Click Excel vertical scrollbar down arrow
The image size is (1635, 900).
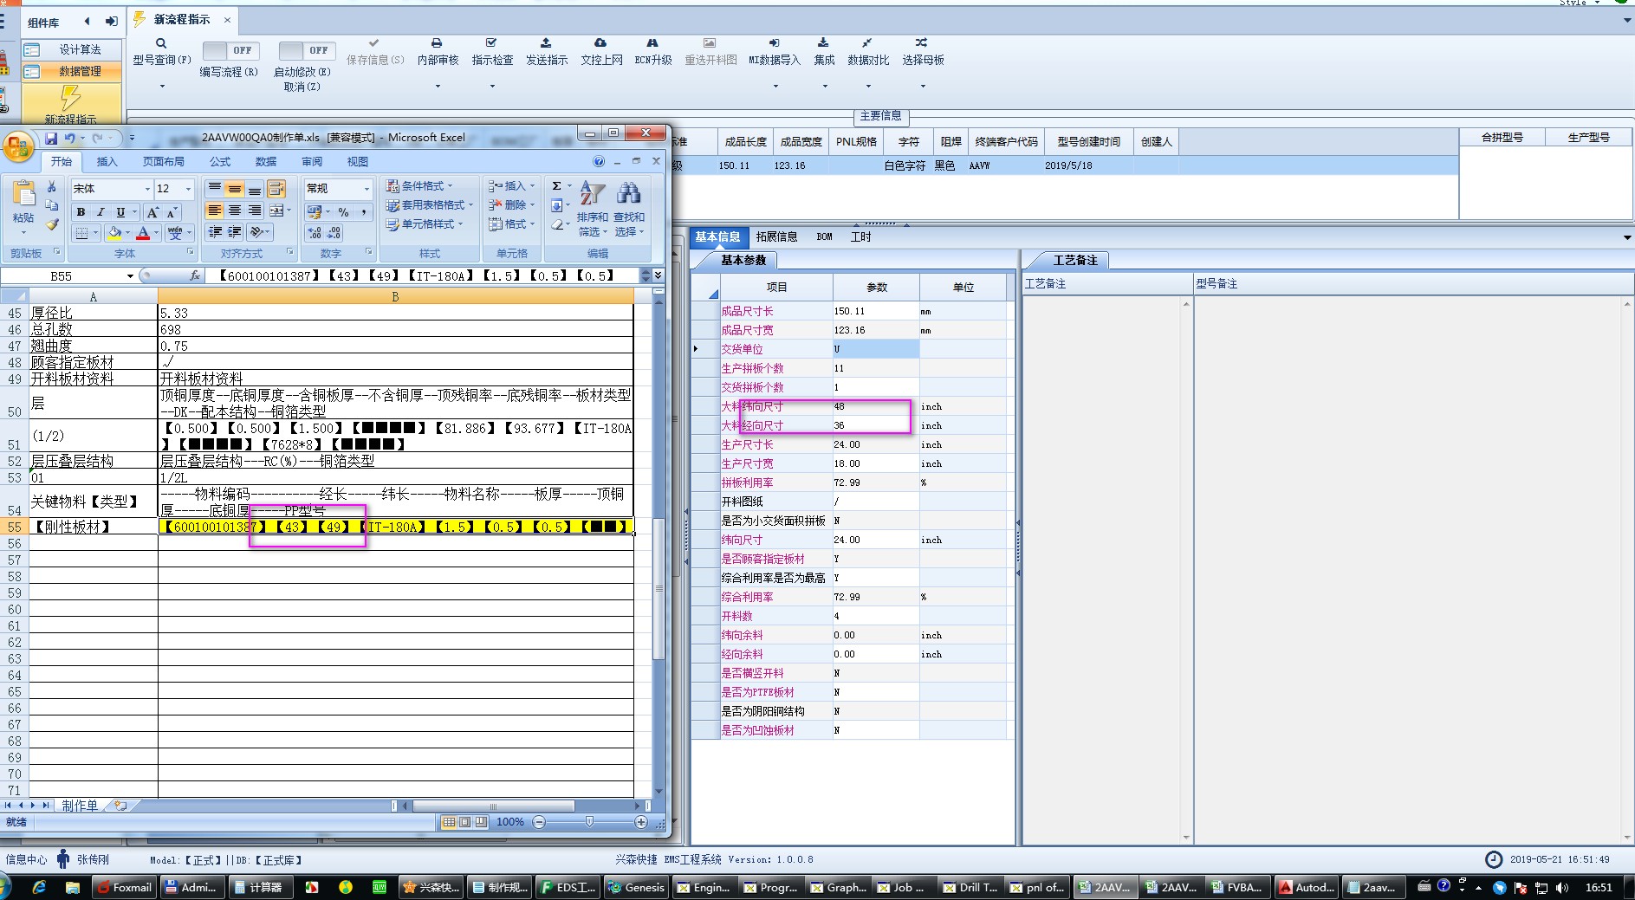pos(659,791)
